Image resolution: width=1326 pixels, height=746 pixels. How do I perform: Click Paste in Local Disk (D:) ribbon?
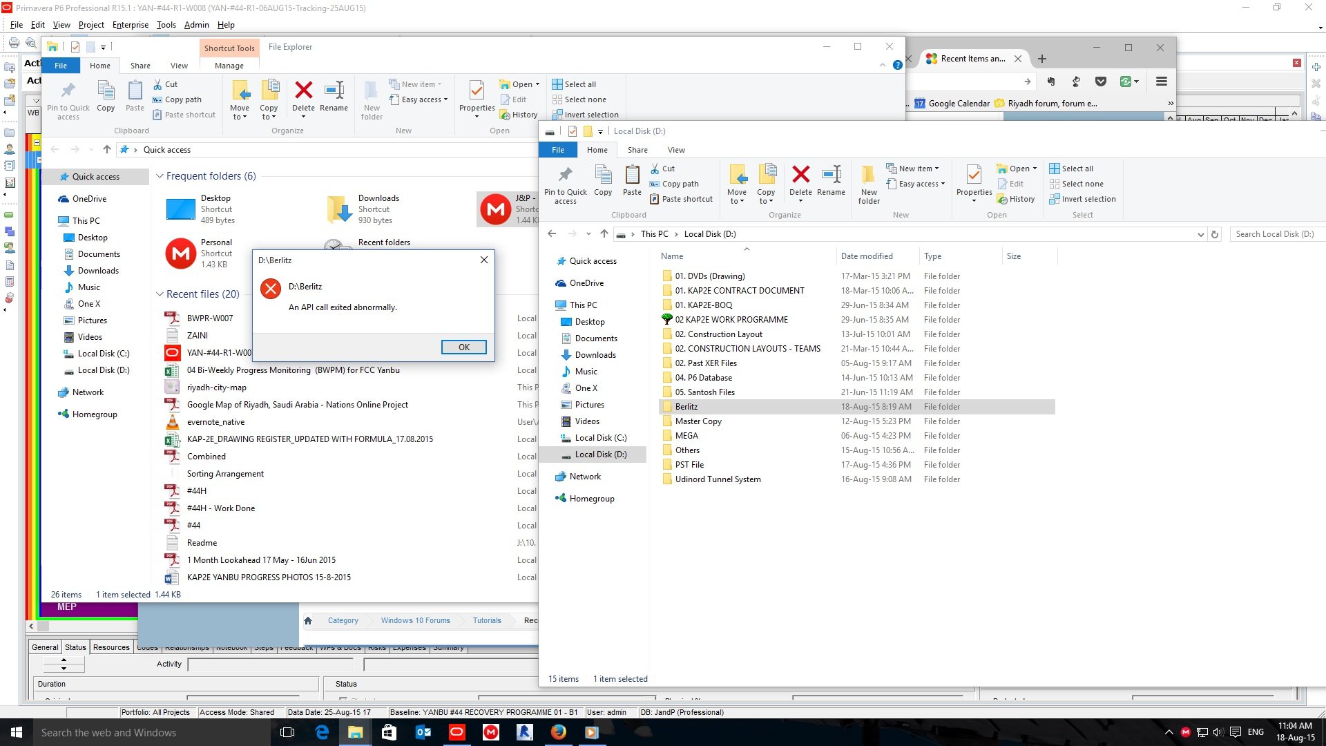pos(632,181)
